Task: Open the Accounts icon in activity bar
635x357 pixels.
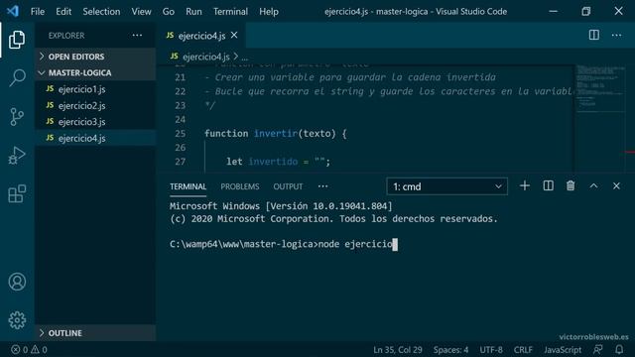Action: tap(17, 282)
